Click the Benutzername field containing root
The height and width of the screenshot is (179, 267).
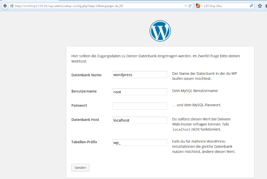coord(140,92)
